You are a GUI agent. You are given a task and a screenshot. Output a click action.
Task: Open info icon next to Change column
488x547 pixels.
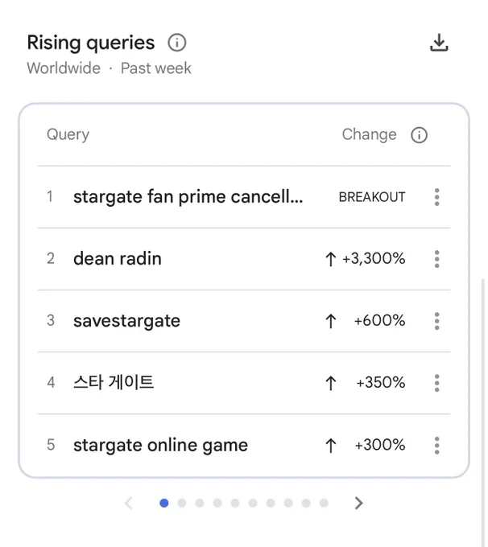coord(419,135)
